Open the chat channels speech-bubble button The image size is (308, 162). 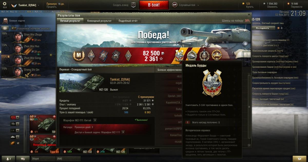pyautogui.click(x=23, y=159)
